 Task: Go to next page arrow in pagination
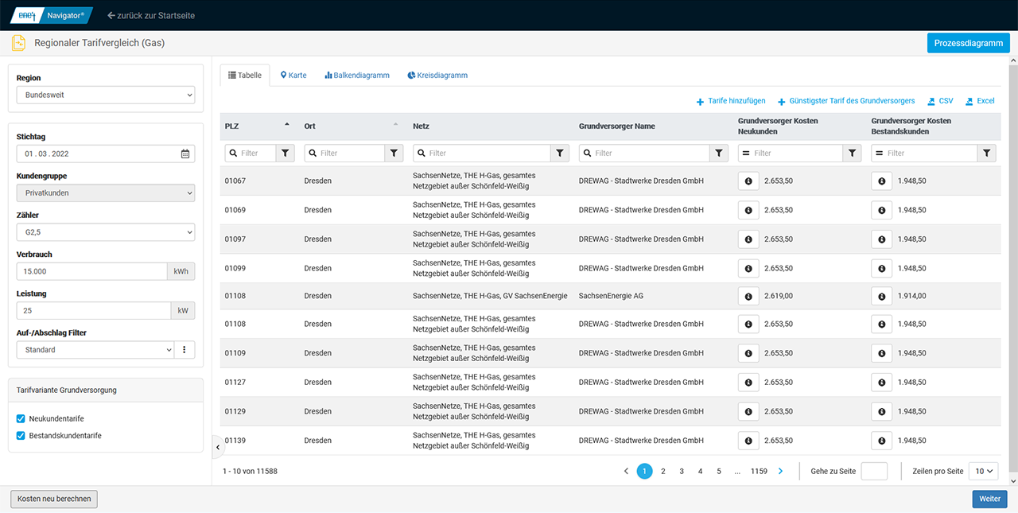[780, 472]
